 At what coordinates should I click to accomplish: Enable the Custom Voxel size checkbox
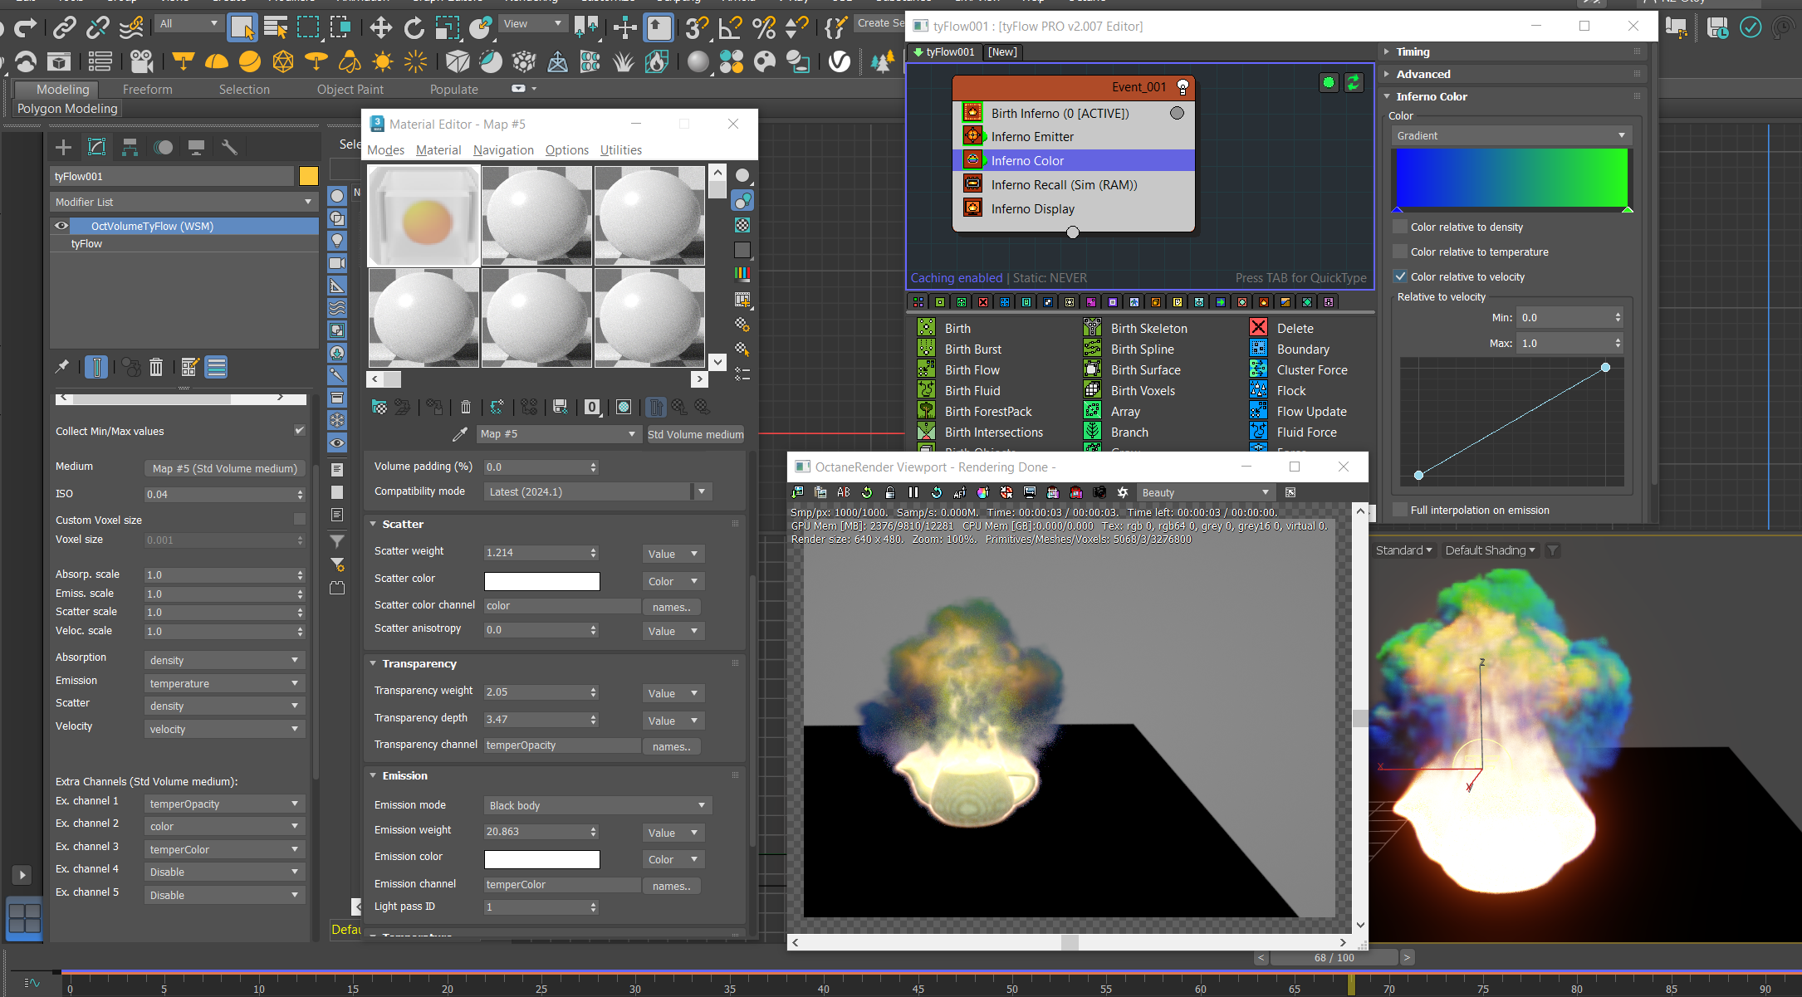(300, 519)
